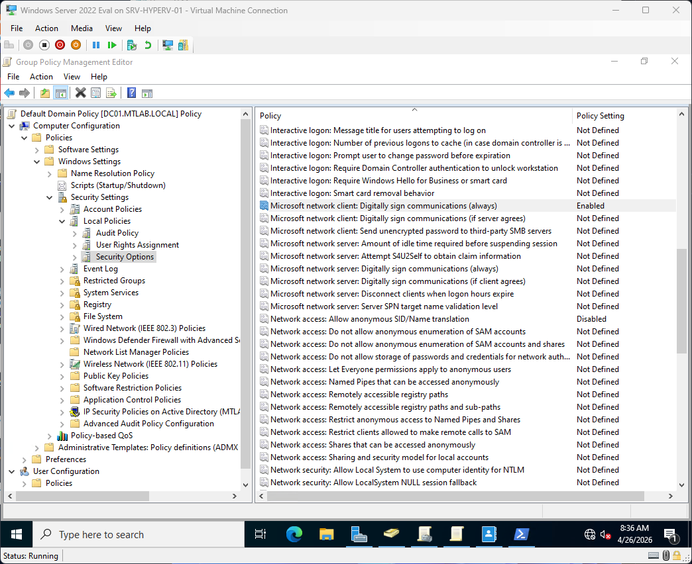Collapse the Computer Configuration node
The width and height of the screenshot is (692, 564).
(12, 126)
